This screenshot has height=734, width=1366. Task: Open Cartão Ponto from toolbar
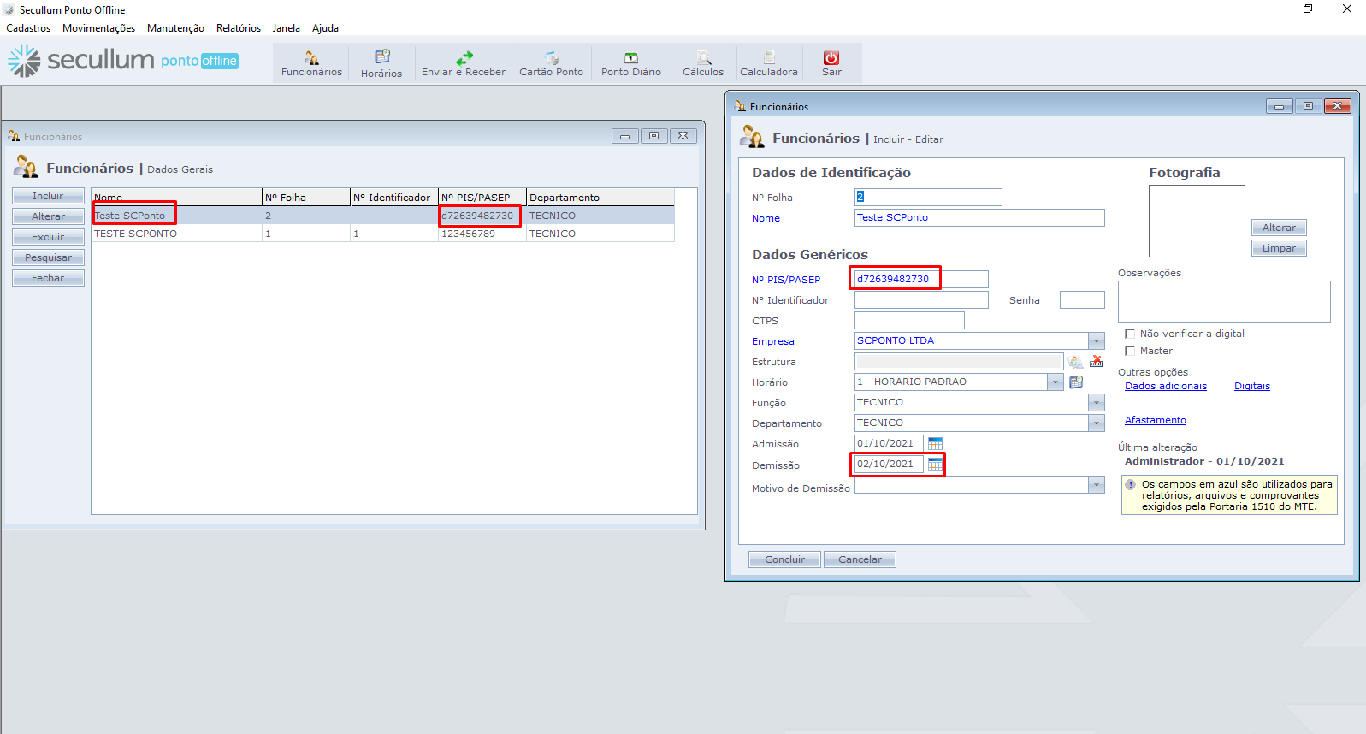click(x=552, y=63)
